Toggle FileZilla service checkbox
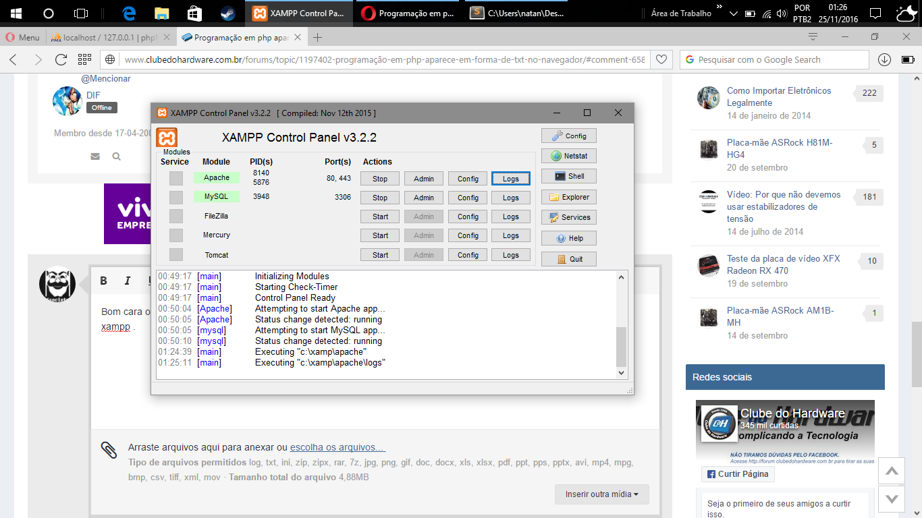Screen dimensions: 922x518 pos(175,216)
